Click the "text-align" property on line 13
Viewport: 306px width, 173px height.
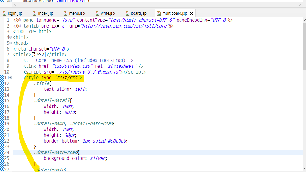point(57,89)
